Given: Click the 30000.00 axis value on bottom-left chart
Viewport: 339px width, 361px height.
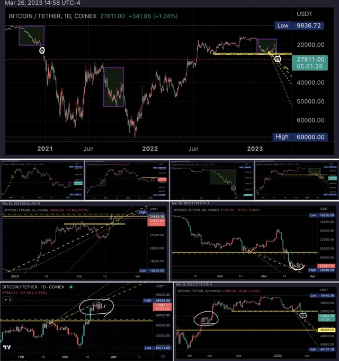Looking at the screenshot, I should [163, 295].
